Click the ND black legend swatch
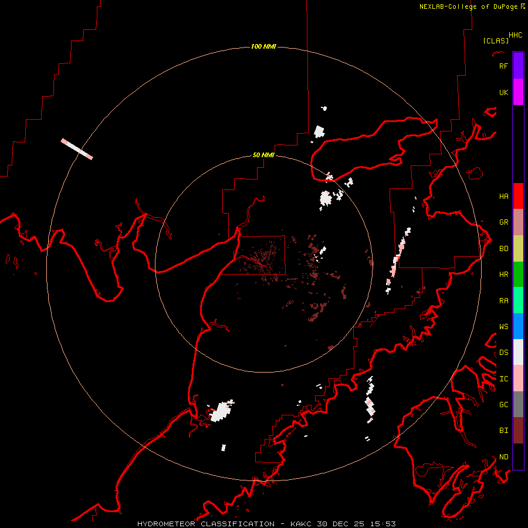The image size is (528, 528). pos(518,456)
